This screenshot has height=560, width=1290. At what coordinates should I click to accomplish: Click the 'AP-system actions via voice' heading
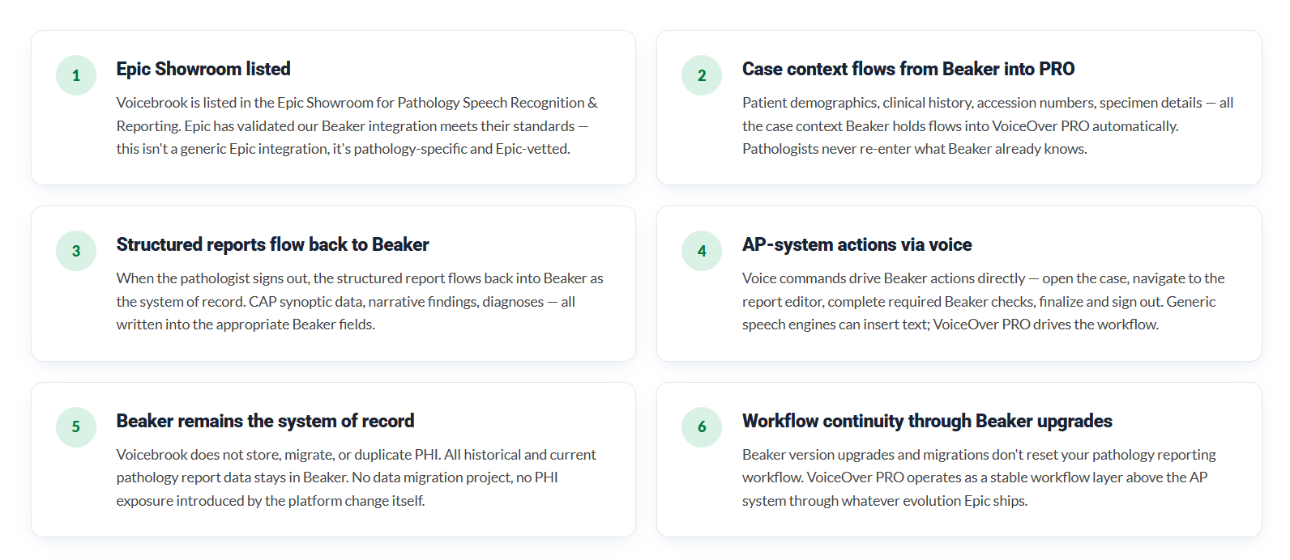857,244
